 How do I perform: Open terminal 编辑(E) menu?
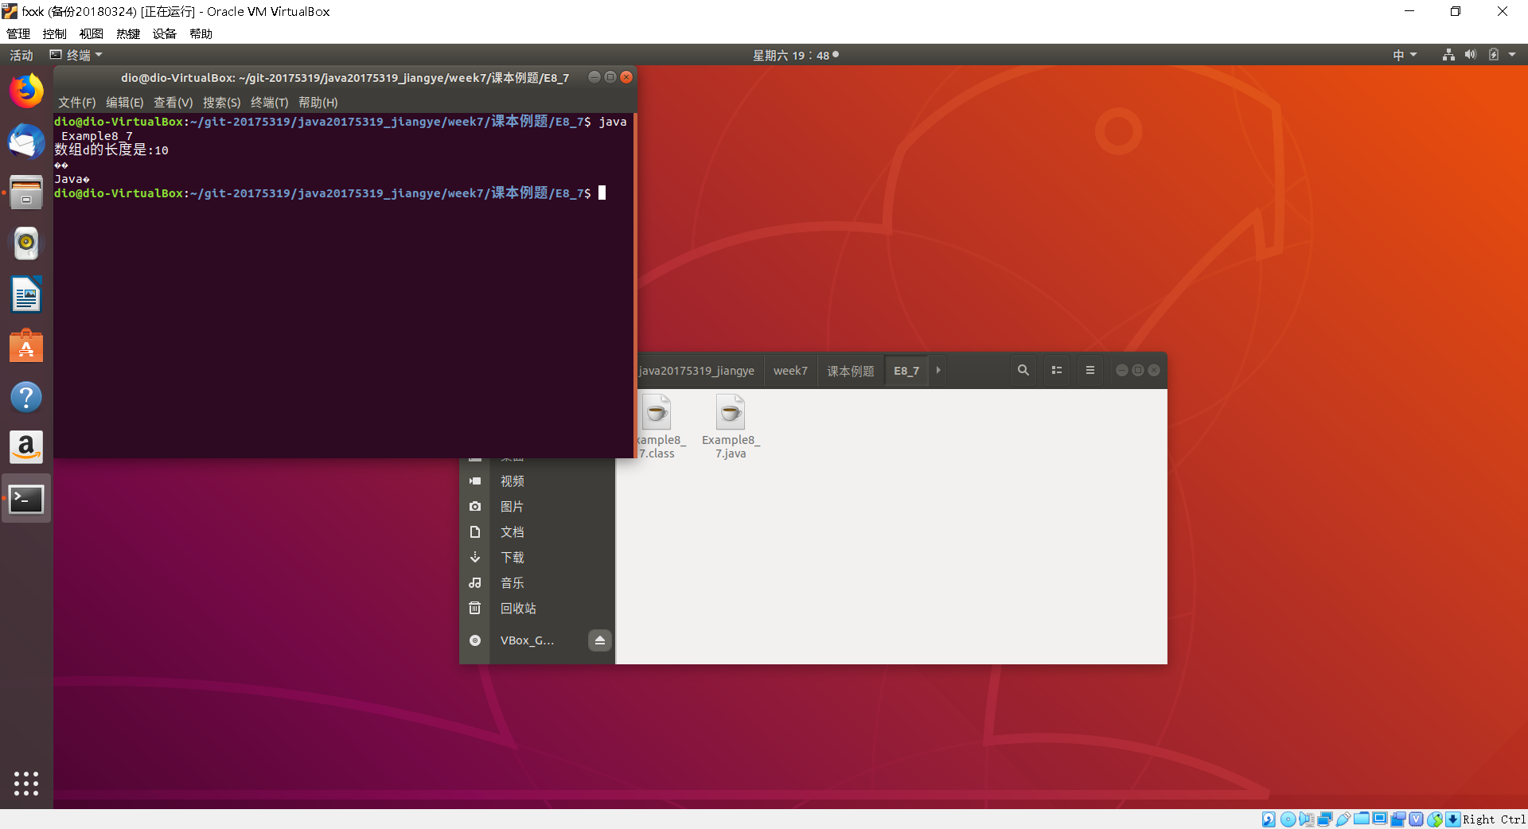coord(125,103)
